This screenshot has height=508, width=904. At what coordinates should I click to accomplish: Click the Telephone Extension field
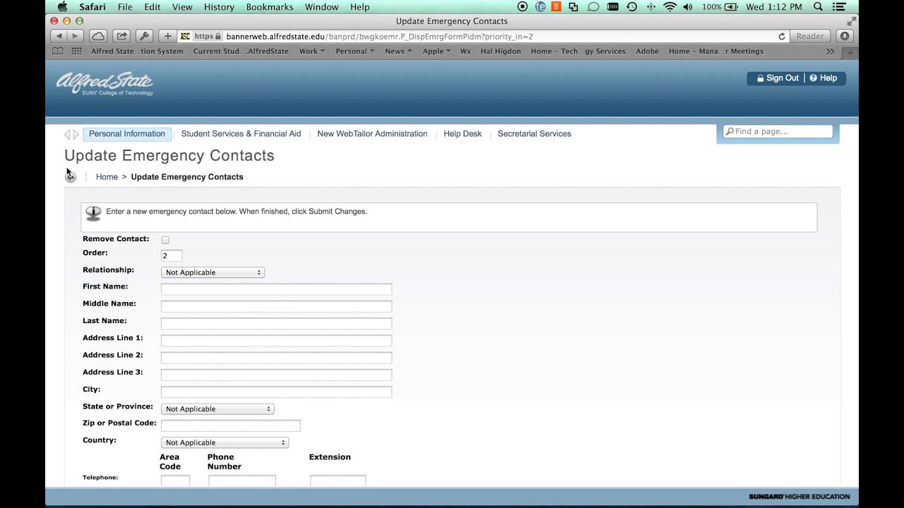(x=338, y=481)
